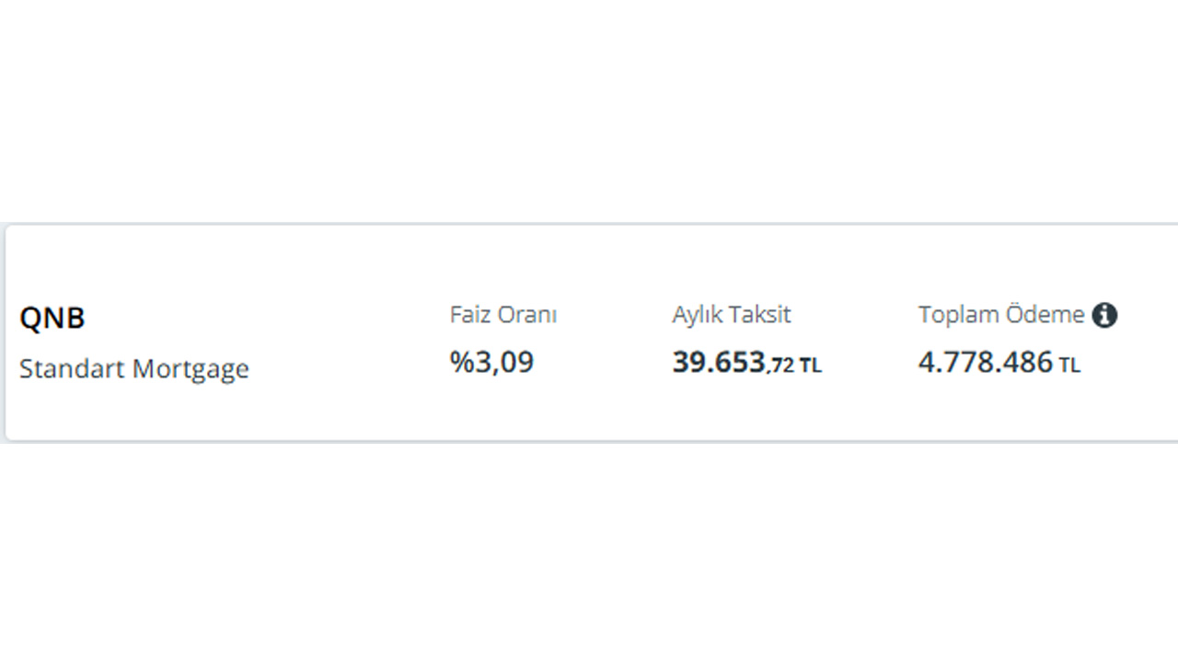The image size is (1178, 663).
Task: Click the TL unit after 4.778.486
Action: 1069,366
